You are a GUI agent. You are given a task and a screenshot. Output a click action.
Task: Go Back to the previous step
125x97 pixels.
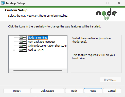pyautogui.click(x=74, y=91)
